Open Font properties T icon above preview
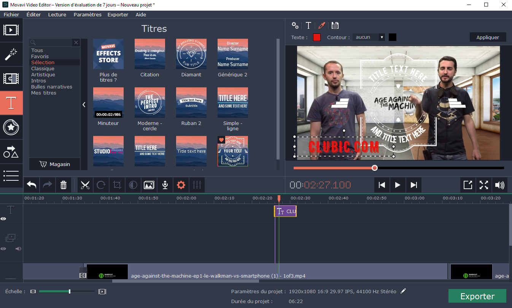 (x=308, y=25)
